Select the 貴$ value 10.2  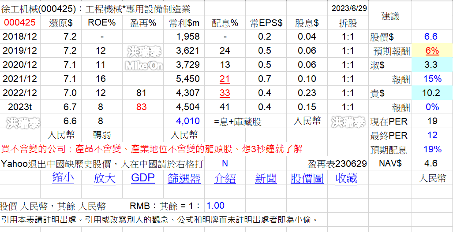432,93
